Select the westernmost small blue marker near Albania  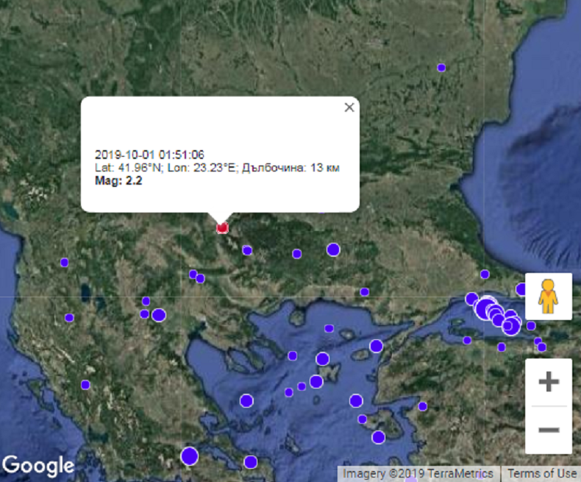coord(64,262)
